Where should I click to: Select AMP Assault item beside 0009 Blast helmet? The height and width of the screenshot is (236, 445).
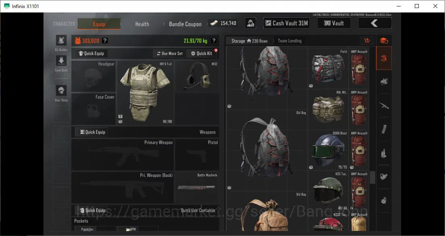(359, 150)
